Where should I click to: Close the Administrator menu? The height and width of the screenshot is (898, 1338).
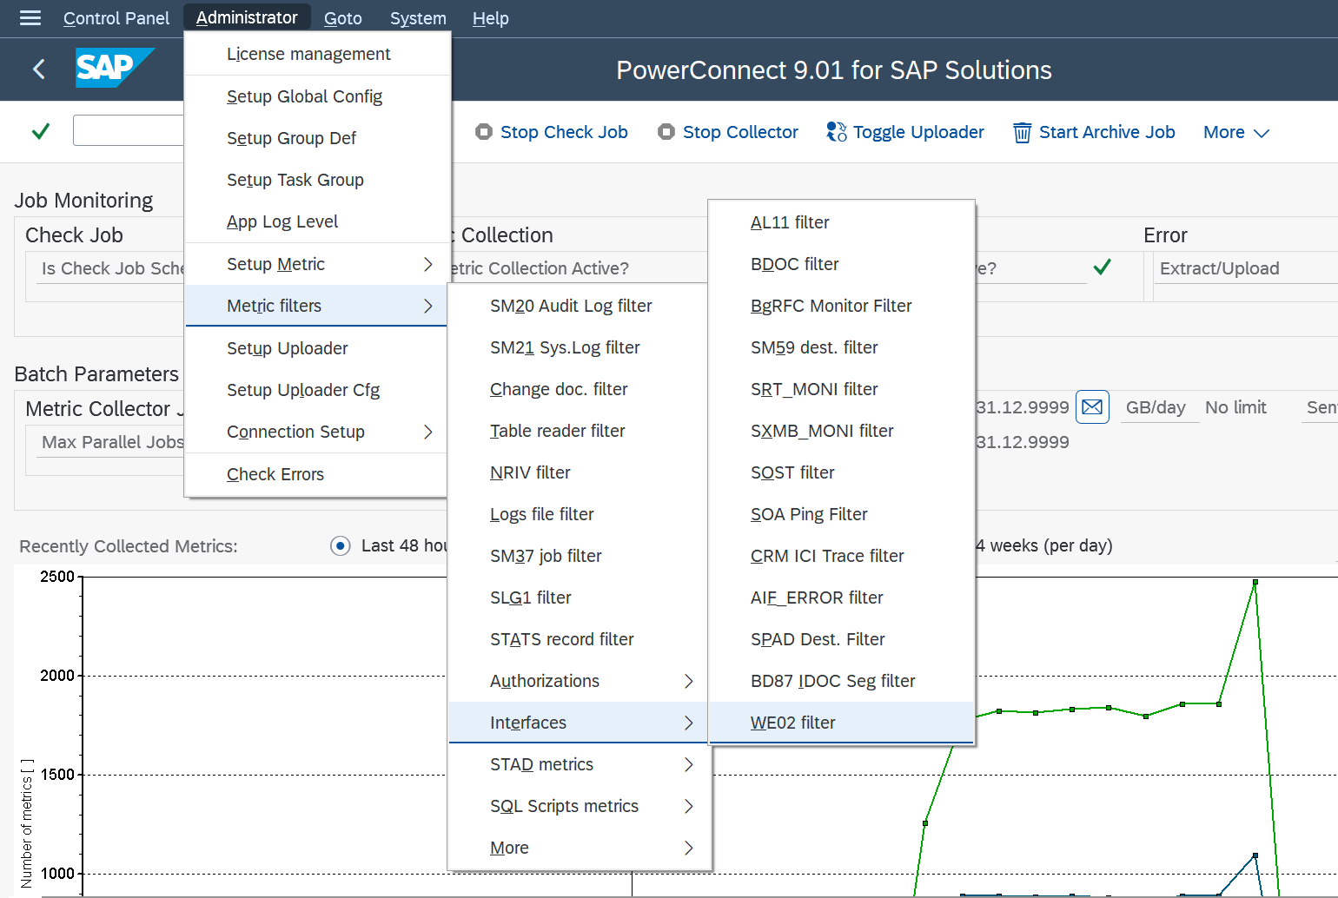click(x=247, y=18)
